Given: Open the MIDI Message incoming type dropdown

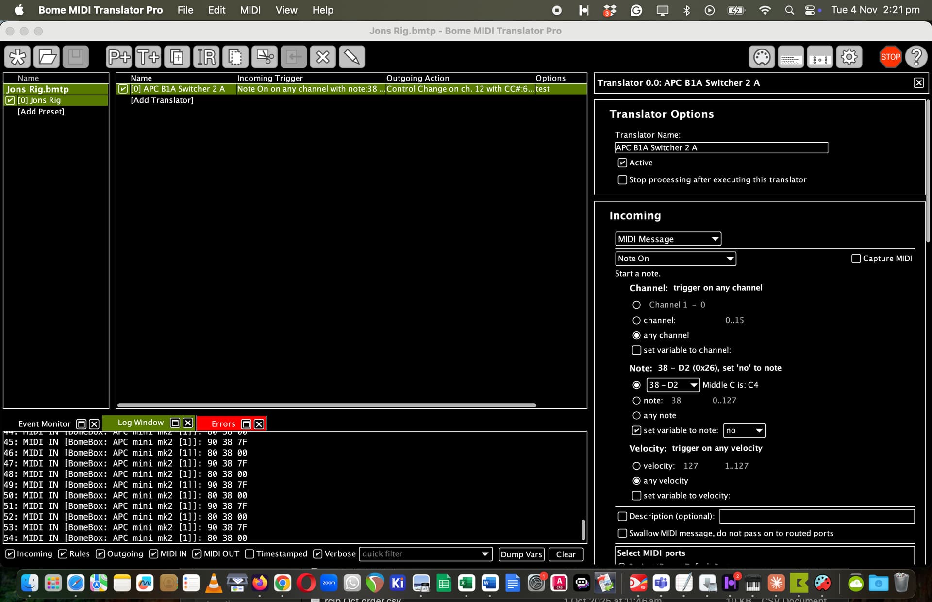Looking at the screenshot, I should point(668,239).
